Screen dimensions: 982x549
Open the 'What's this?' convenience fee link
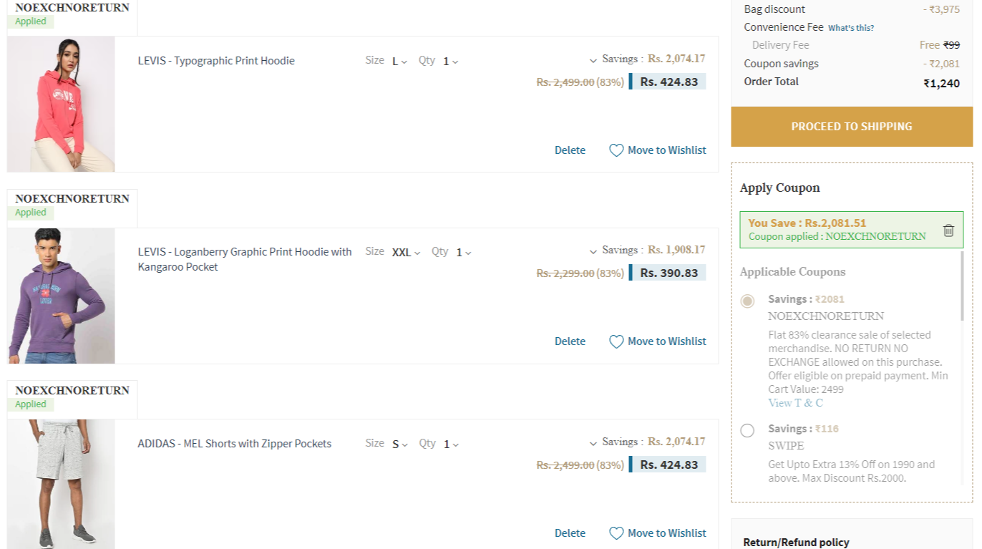tap(851, 28)
